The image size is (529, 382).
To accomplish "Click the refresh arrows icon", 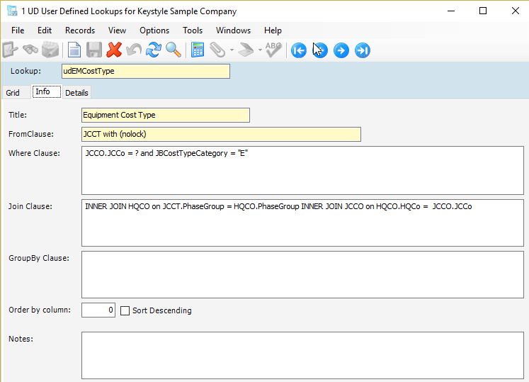I will 154,50.
